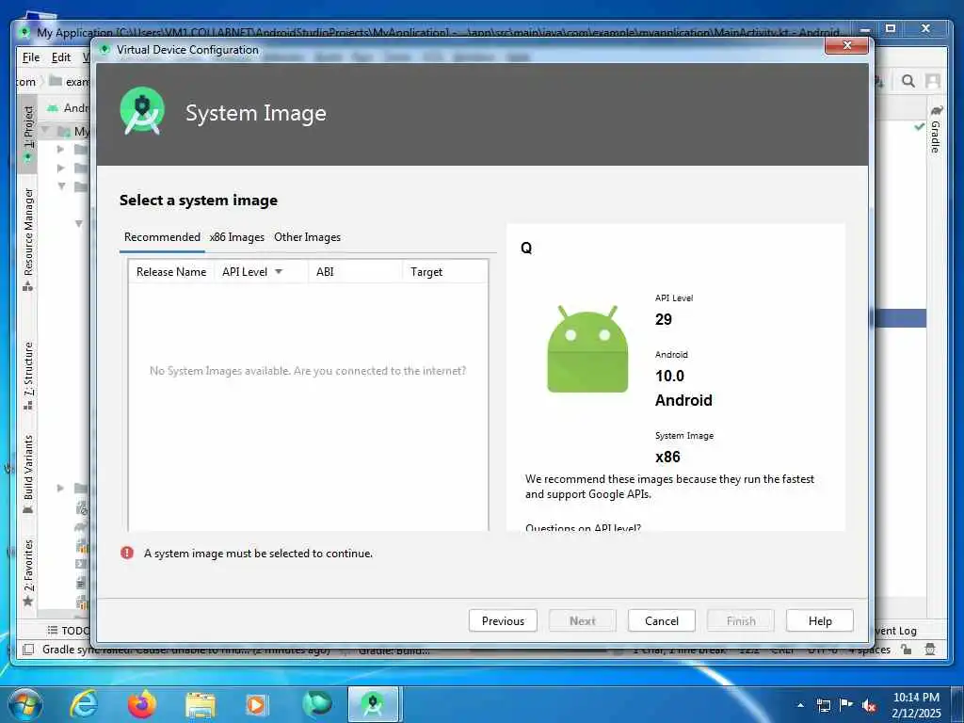Cancel the Virtual Device Configuration dialog
Viewport: 964px width, 723px height.
pos(662,621)
